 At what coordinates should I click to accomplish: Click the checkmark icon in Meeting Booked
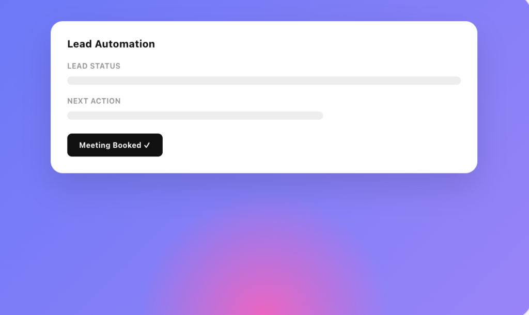(x=147, y=145)
